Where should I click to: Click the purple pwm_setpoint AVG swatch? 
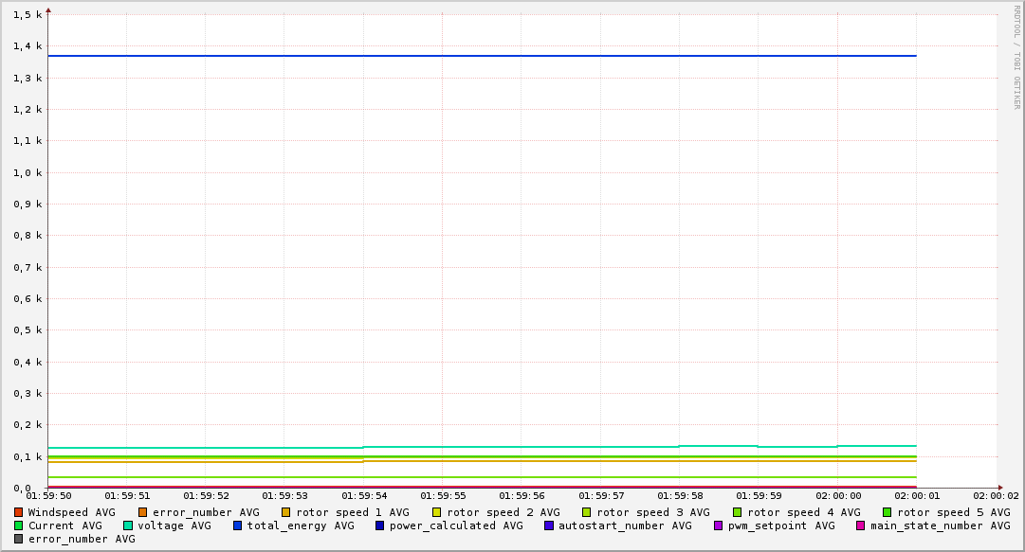(x=718, y=525)
